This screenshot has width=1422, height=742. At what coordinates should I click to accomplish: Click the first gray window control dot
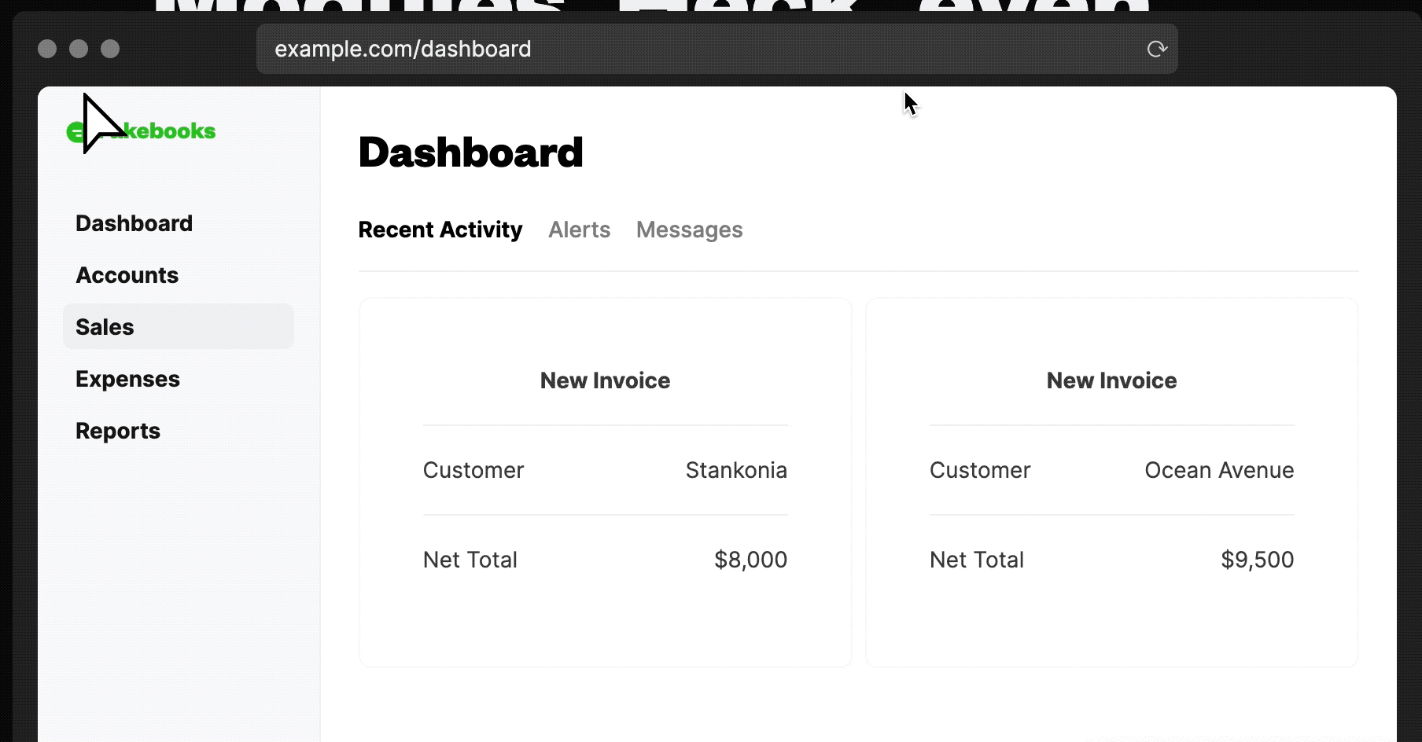tap(47, 49)
